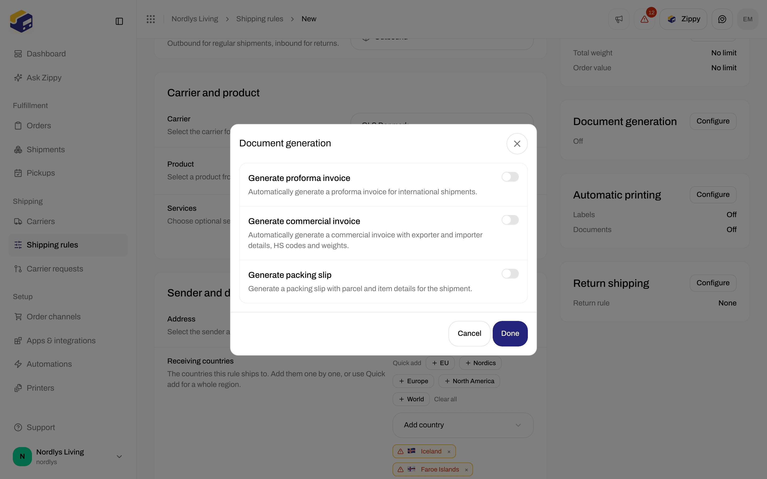Click the Nordlys Living green avatar
The image size is (767, 479).
tap(22, 456)
